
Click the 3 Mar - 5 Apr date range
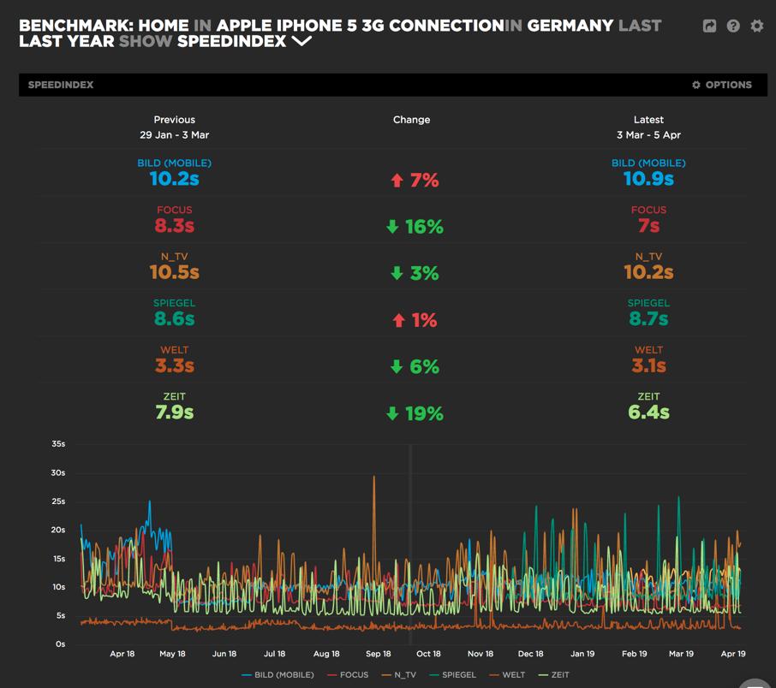pyautogui.click(x=649, y=135)
